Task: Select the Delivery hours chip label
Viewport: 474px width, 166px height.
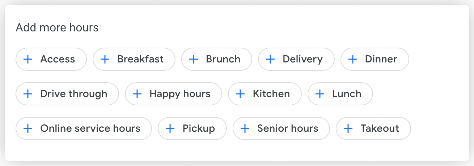Action: pos(302,59)
